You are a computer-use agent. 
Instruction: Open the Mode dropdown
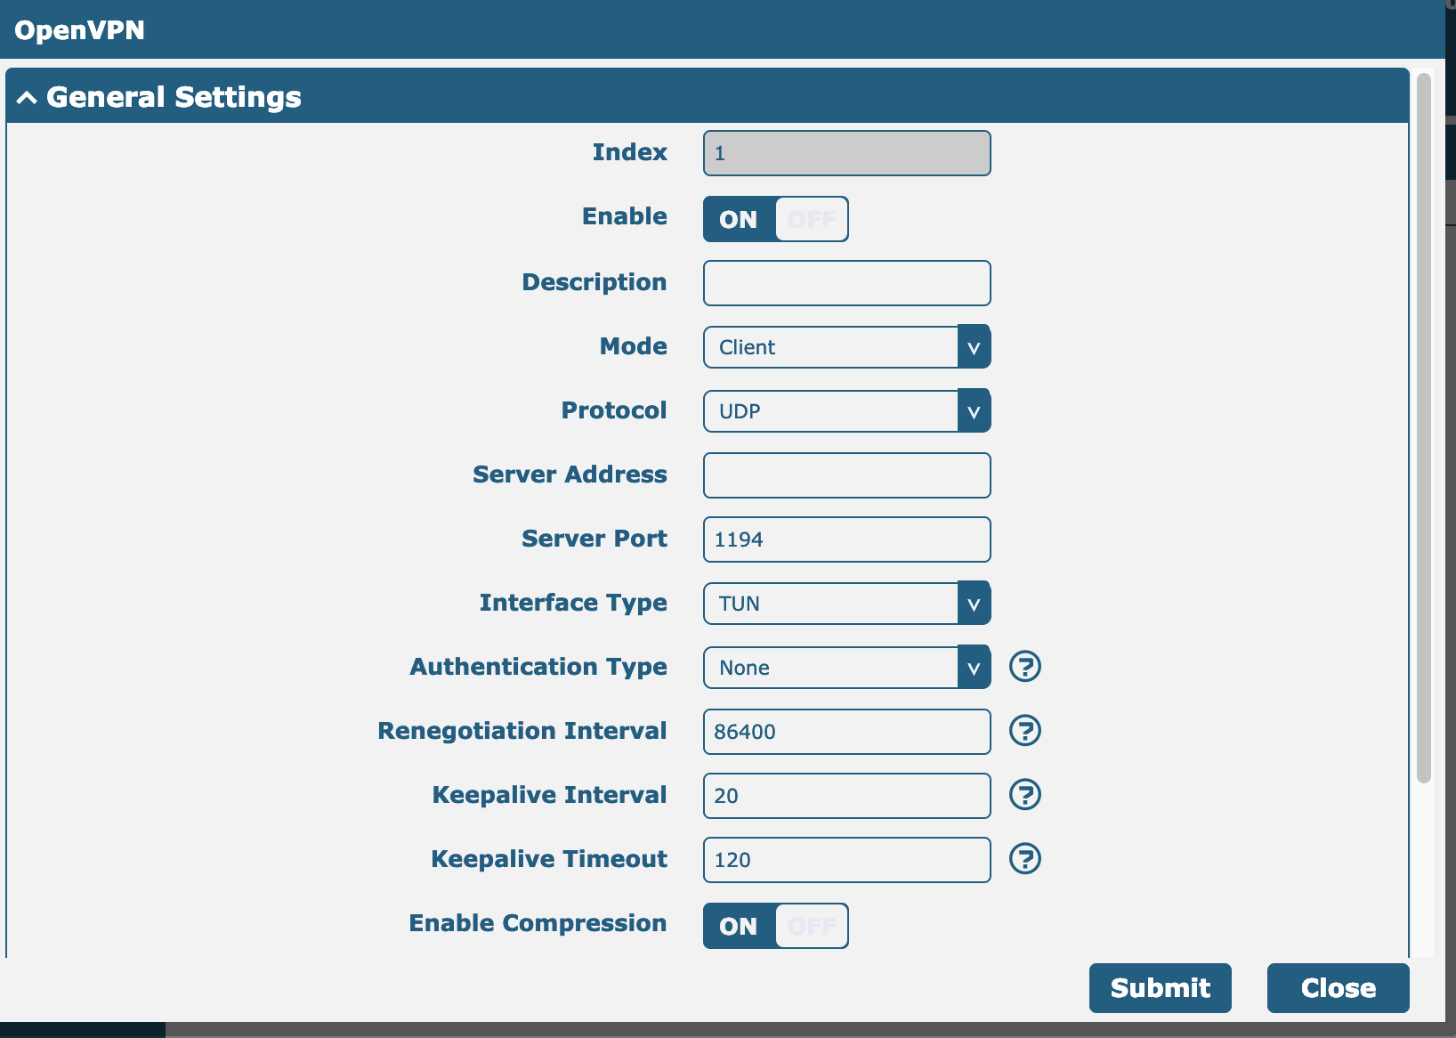click(846, 346)
